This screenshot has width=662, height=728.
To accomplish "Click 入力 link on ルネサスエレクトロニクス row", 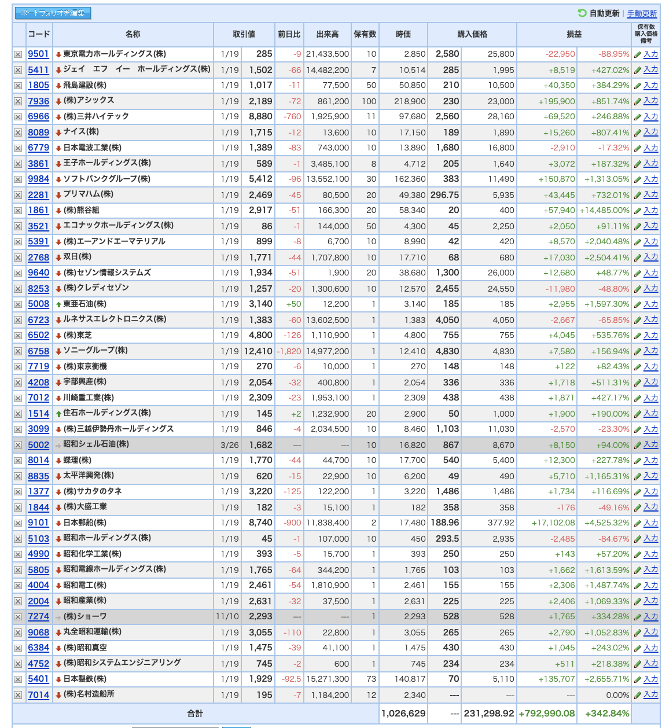I will [x=650, y=319].
